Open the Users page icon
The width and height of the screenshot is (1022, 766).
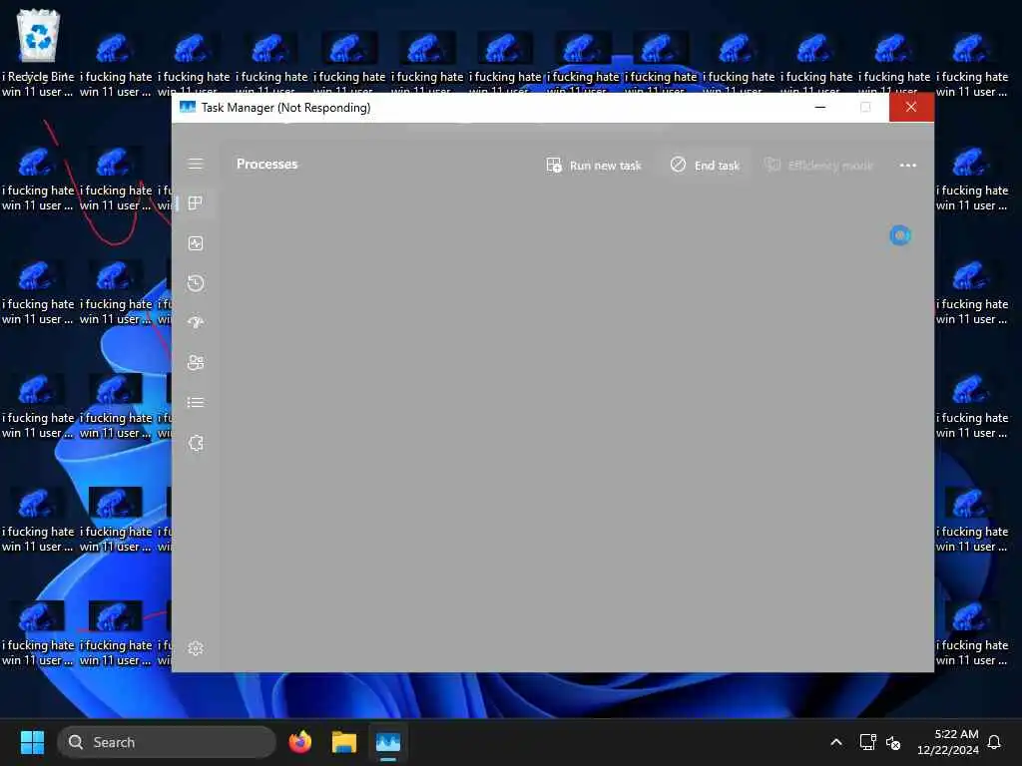(196, 362)
